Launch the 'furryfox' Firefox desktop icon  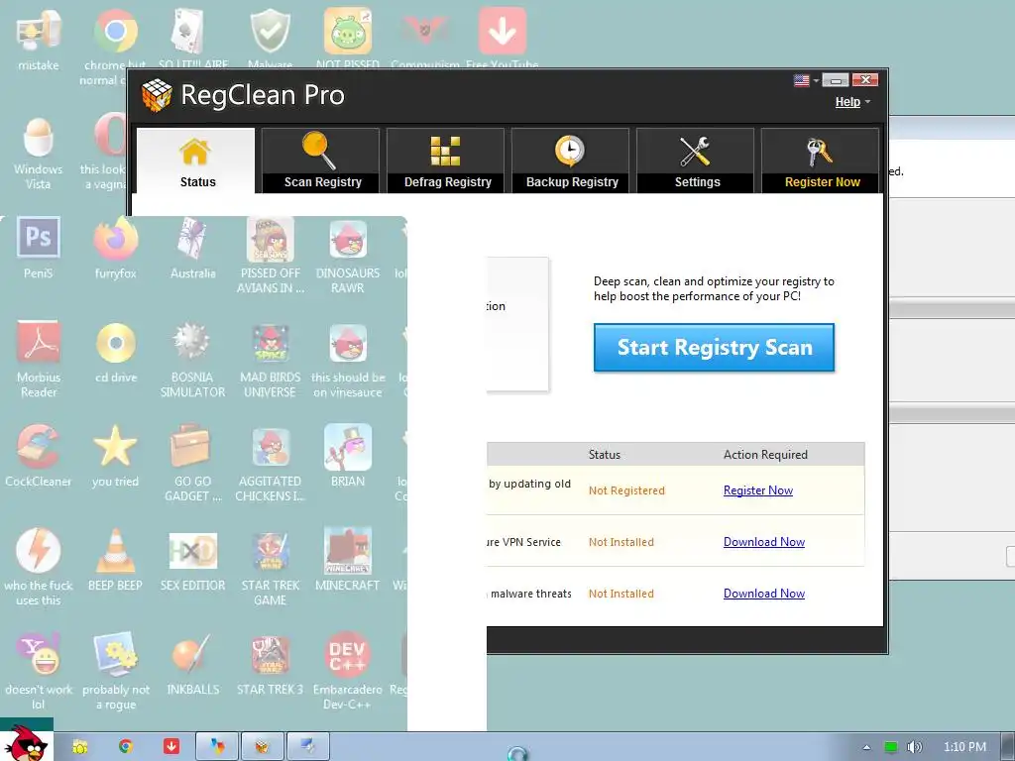[115, 248]
